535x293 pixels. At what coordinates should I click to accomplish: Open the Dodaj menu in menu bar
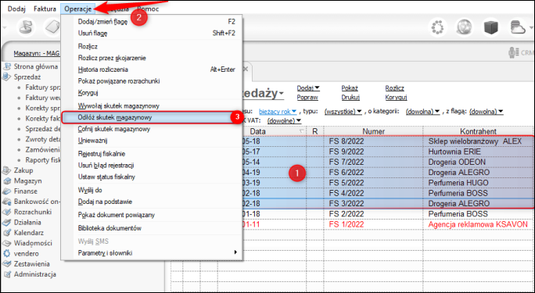16,9
